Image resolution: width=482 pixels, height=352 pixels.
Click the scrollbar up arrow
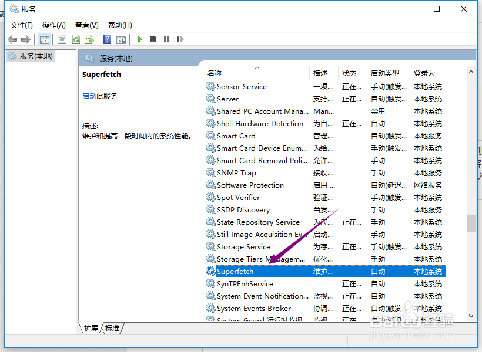tap(471, 72)
